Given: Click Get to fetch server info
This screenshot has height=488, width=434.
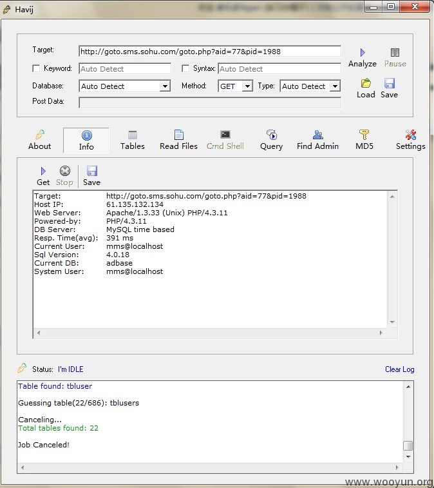Looking at the screenshot, I should [43, 176].
